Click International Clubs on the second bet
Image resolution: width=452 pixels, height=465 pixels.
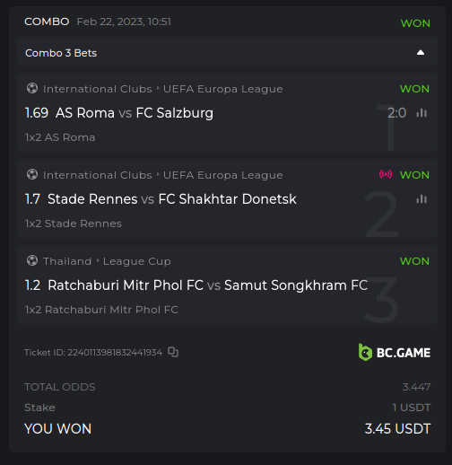click(x=98, y=175)
